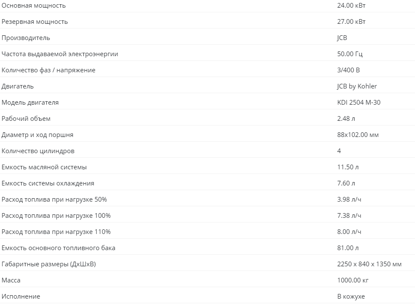The height and width of the screenshot is (305, 415).
Task: Click the 'Рабочий объем' label
Action: 26,119
